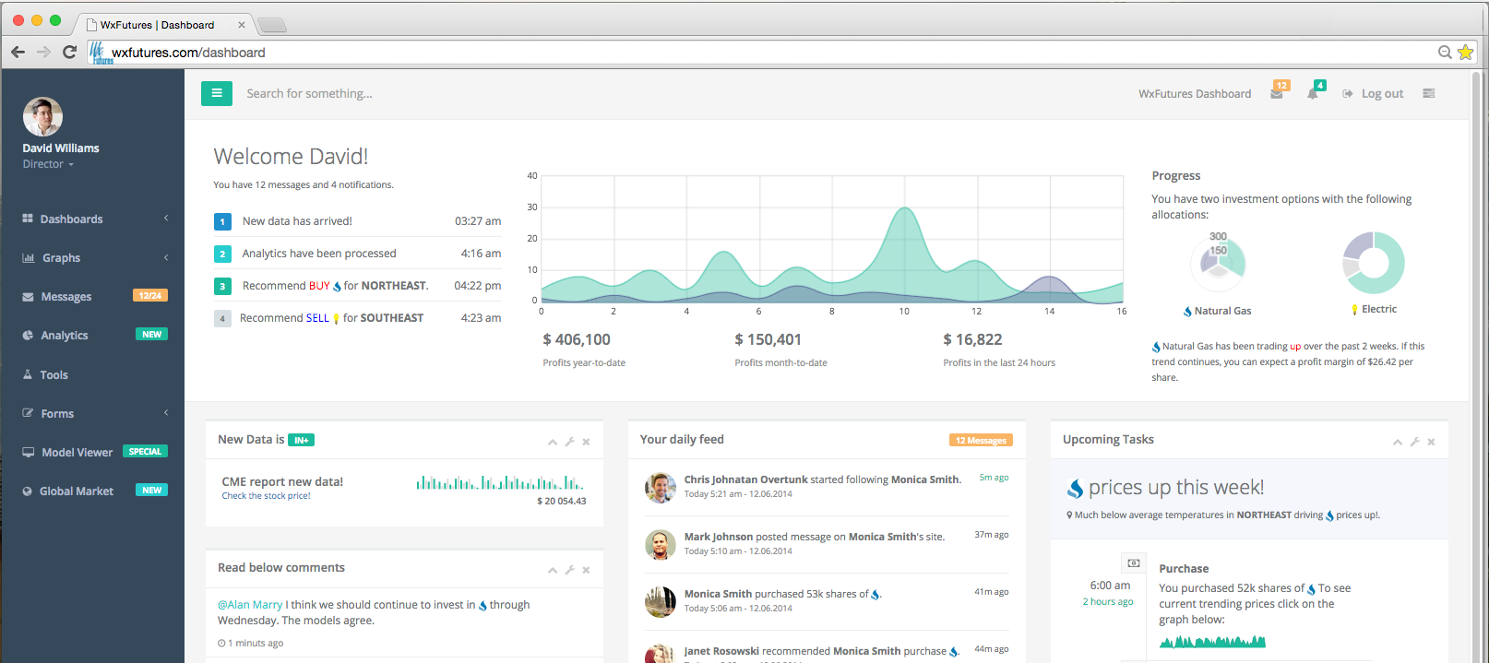Click the green hamburger menu toggle button
Screen dimensions: 1489x663
point(216,93)
